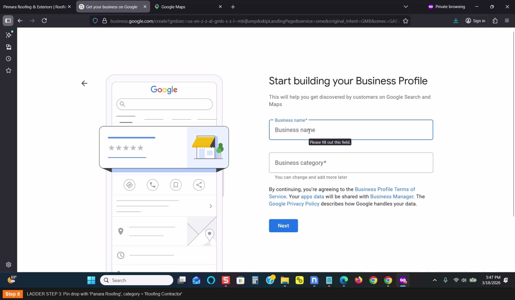Click the directions icon in phone mockup

pos(129,185)
